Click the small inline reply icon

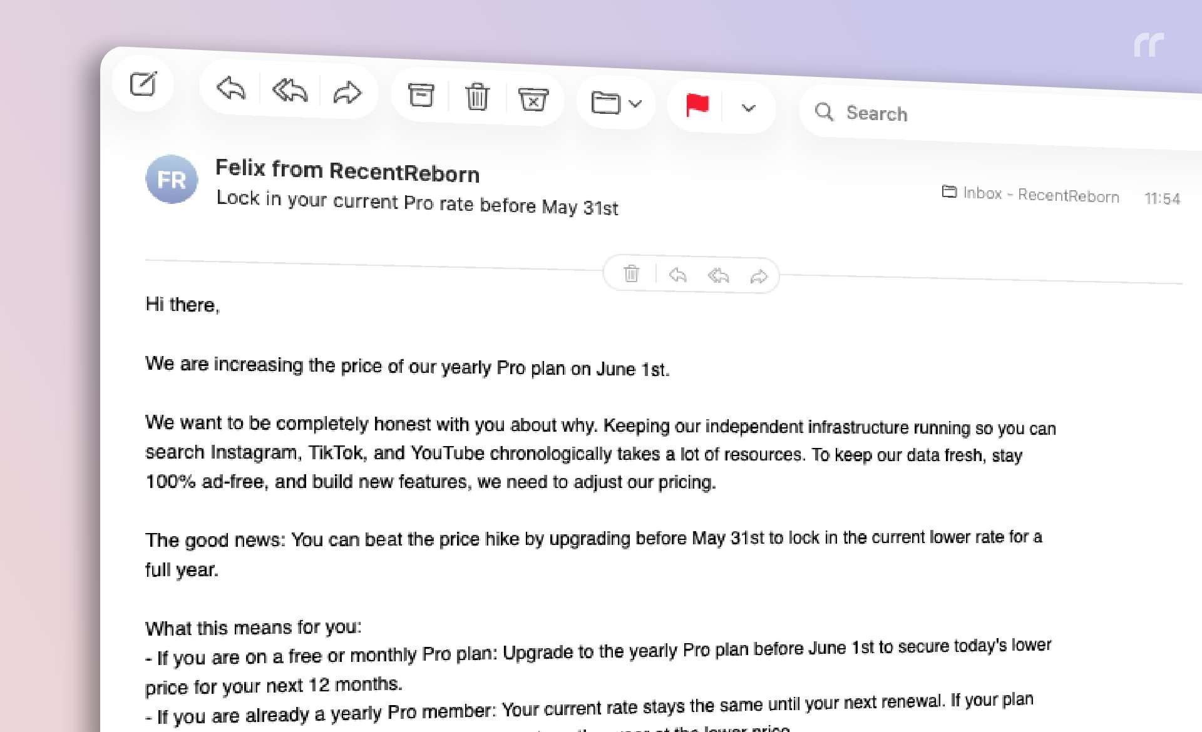[x=678, y=275]
